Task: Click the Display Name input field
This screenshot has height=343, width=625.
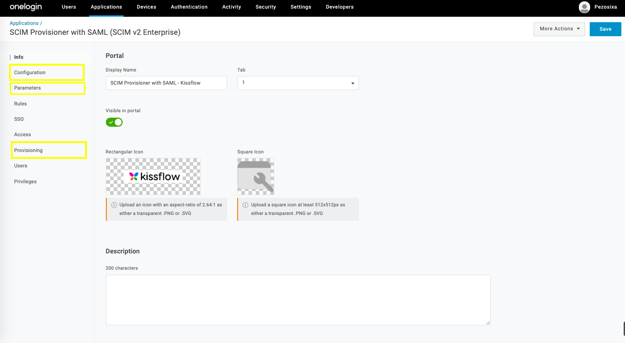Action: (x=167, y=83)
